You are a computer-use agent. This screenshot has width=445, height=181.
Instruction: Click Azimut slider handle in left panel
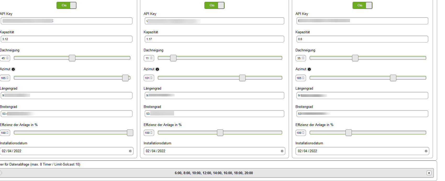(x=125, y=78)
